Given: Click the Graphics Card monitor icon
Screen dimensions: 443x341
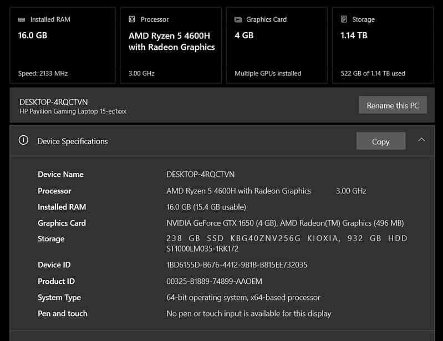Looking at the screenshot, I should [x=238, y=19].
